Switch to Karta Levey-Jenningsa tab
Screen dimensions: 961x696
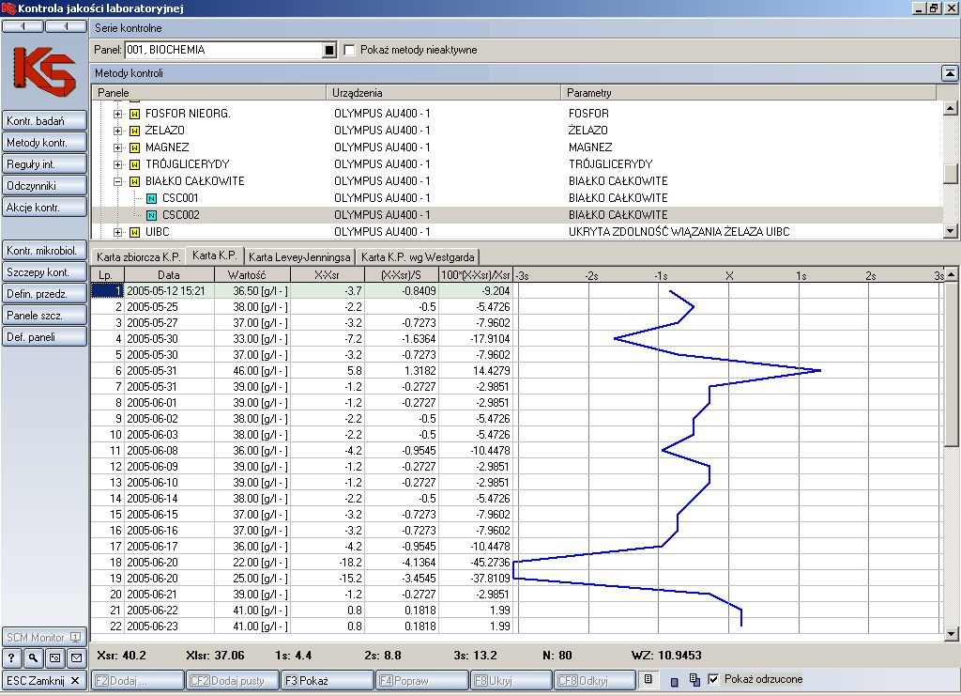pos(299,256)
